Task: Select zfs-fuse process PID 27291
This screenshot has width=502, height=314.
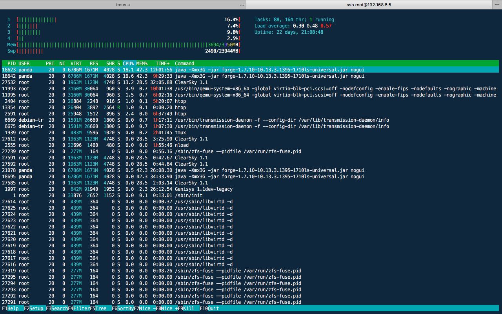Action: (250, 302)
